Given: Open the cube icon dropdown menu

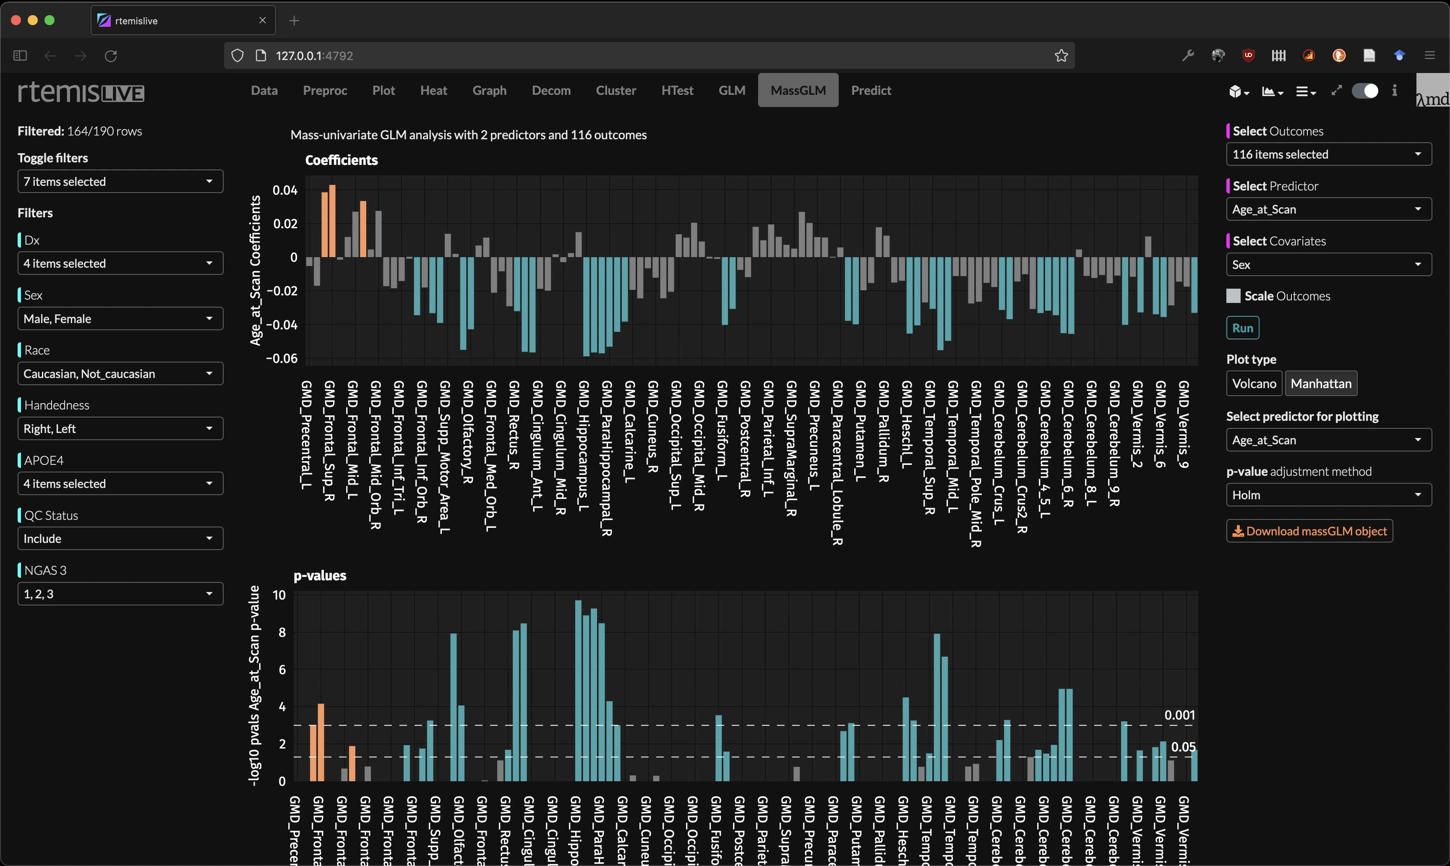Looking at the screenshot, I should point(1239,91).
